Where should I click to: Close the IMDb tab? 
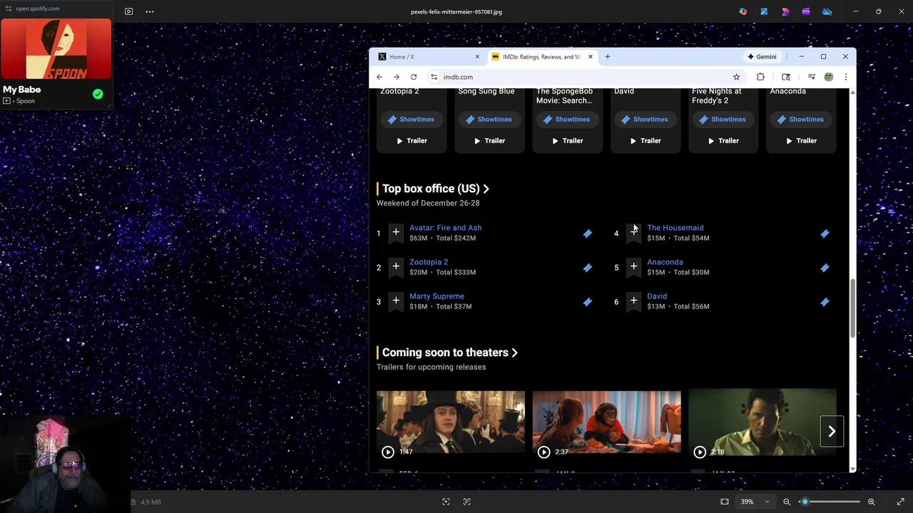(x=590, y=57)
